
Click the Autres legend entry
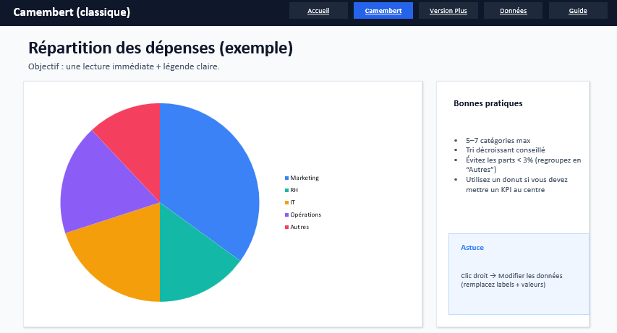299,227
